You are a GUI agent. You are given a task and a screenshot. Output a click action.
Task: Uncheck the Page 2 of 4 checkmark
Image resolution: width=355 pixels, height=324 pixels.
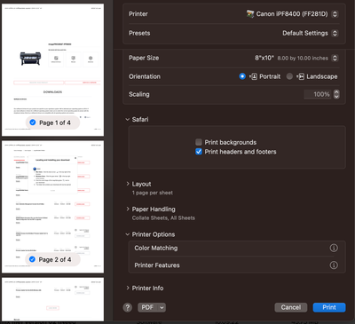32,259
